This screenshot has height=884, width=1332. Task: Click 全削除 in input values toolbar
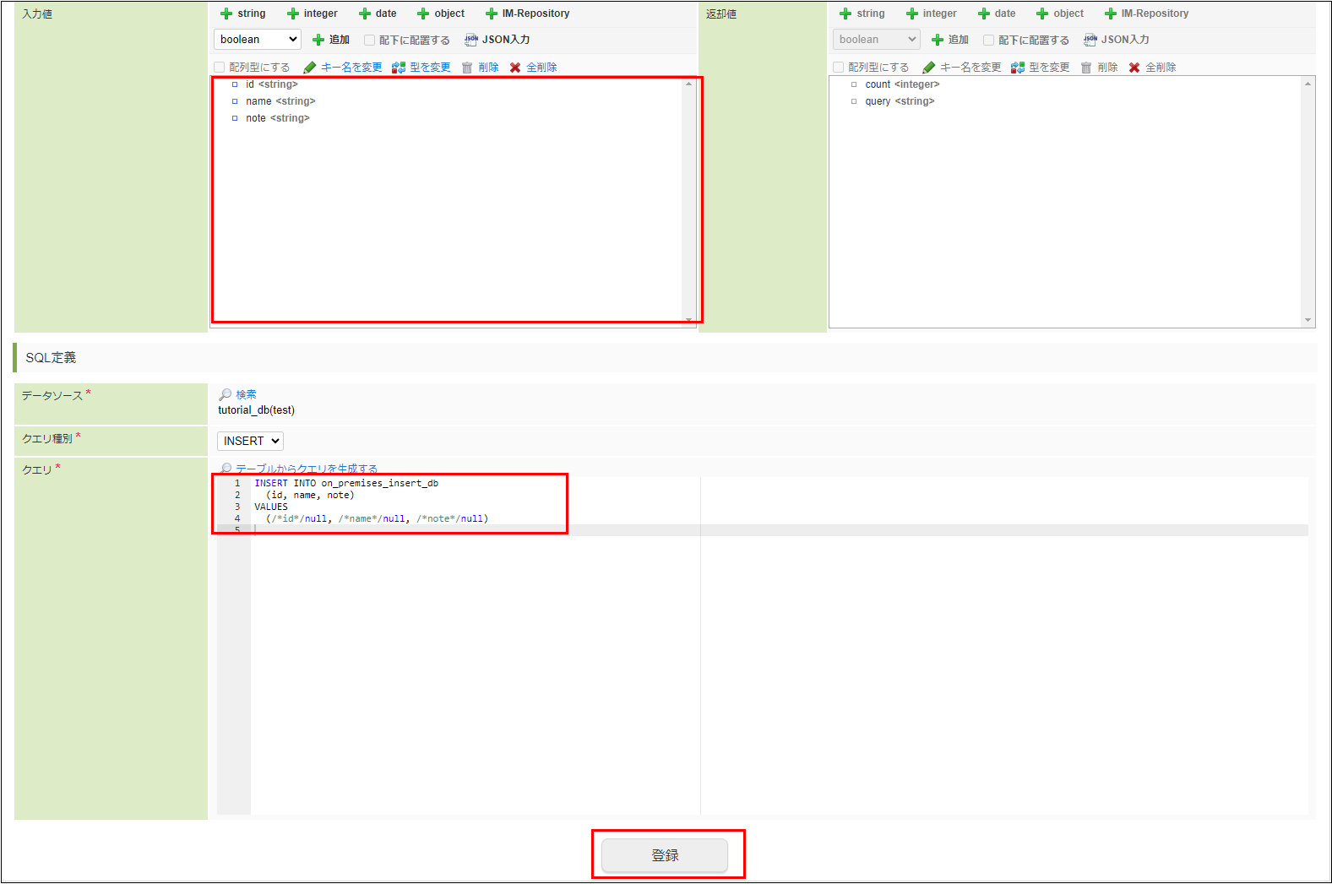(x=534, y=68)
